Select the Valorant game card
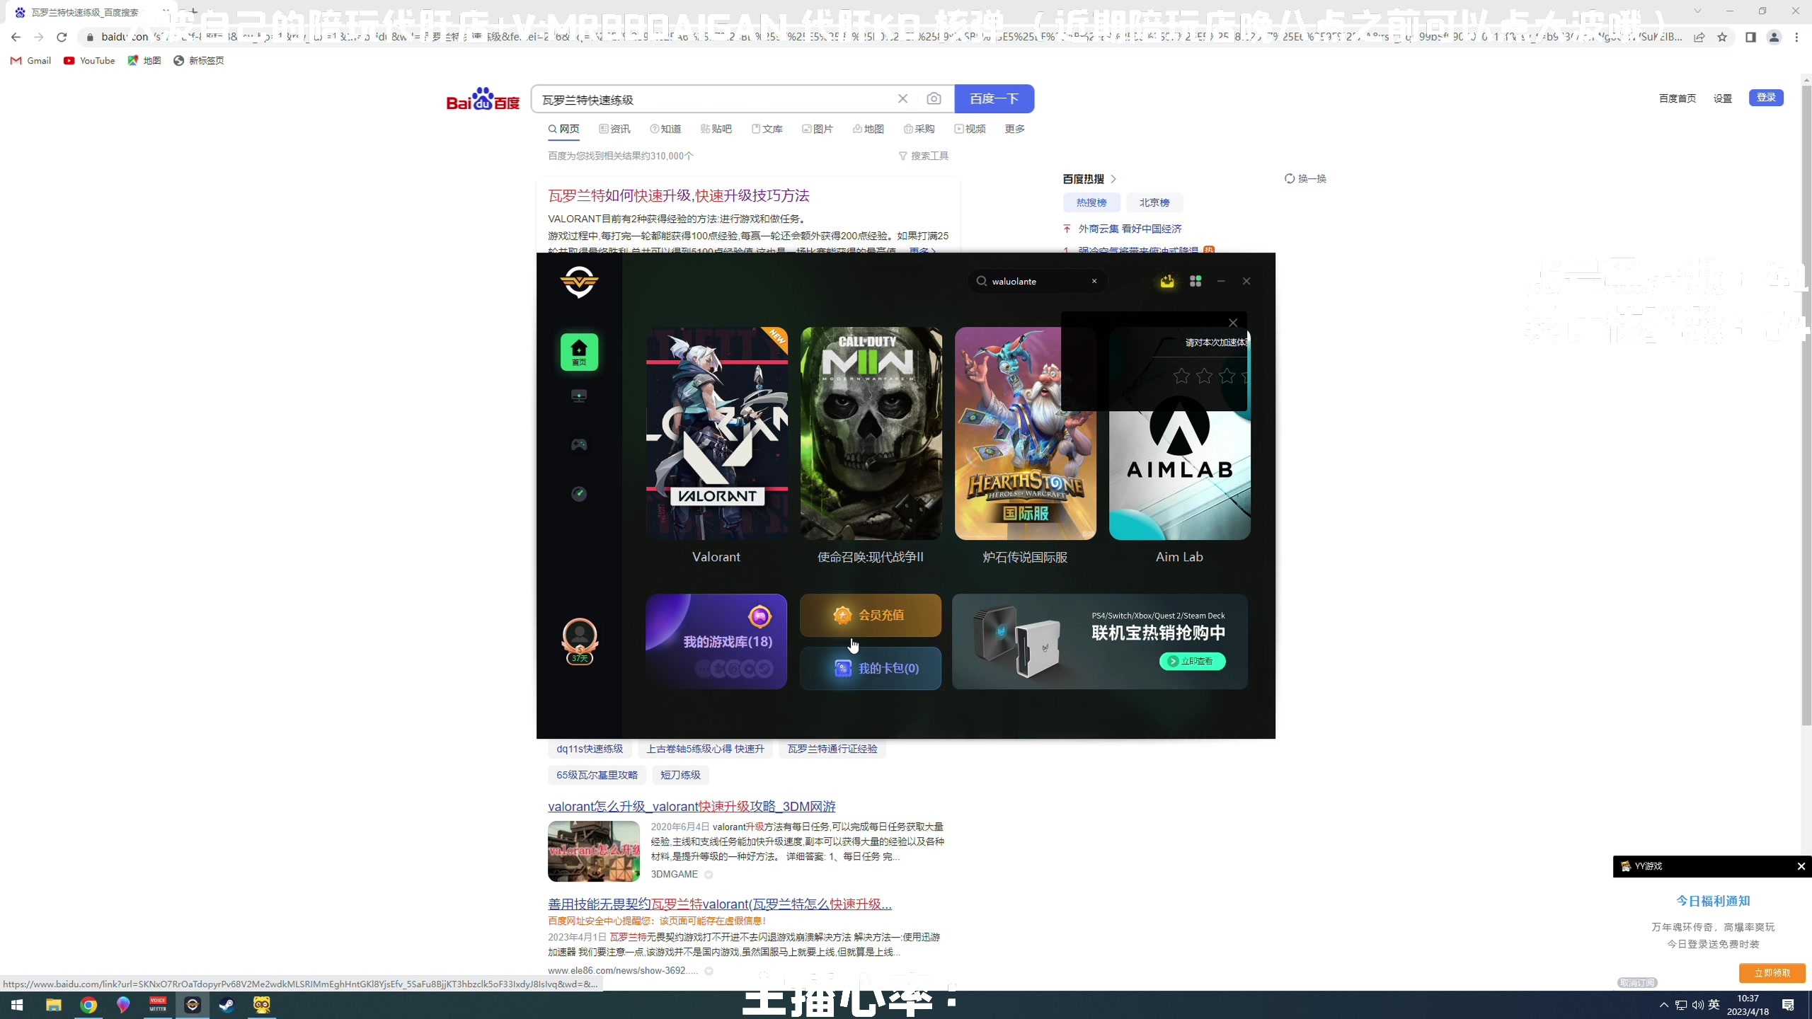 [716, 433]
